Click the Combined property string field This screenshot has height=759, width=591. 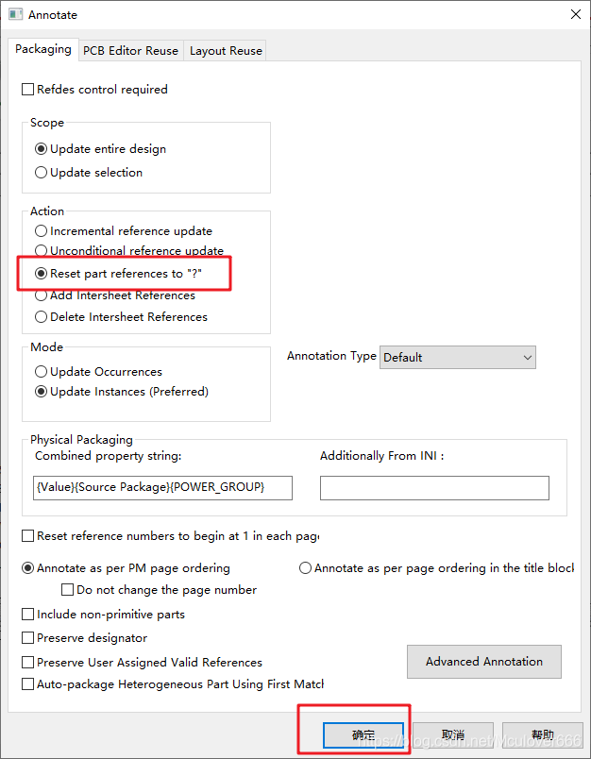tap(161, 487)
